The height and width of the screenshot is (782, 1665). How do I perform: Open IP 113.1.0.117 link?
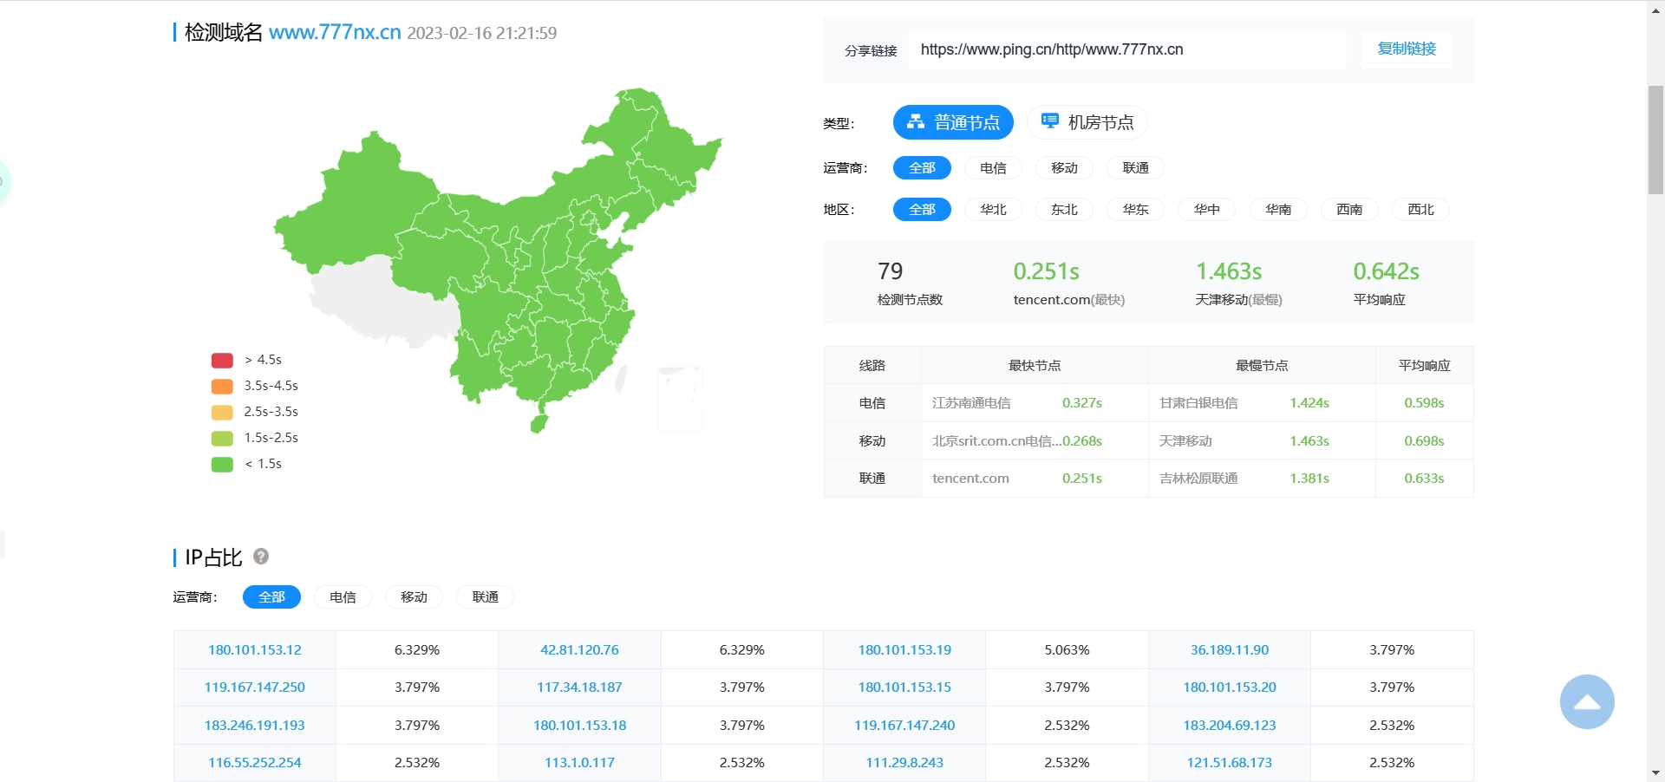click(x=579, y=763)
